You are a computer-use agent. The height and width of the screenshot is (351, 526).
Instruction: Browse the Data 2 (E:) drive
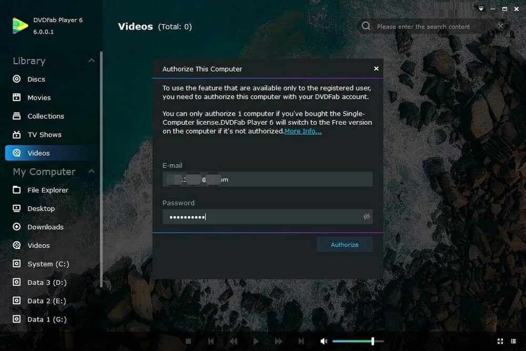coord(47,300)
